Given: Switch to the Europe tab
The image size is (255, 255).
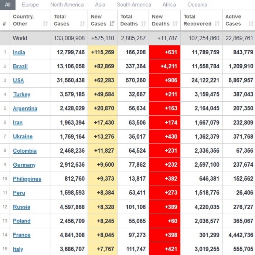Looking at the screenshot, I should point(30,5).
